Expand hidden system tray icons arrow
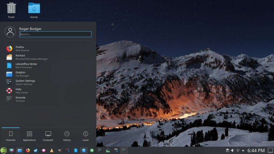This screenshot has height=154, width=274. 243,150
